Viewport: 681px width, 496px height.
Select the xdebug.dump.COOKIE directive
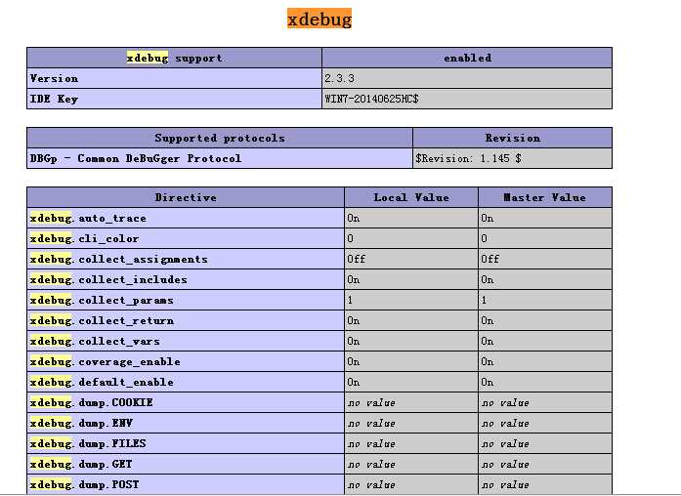tap(186, 402)
